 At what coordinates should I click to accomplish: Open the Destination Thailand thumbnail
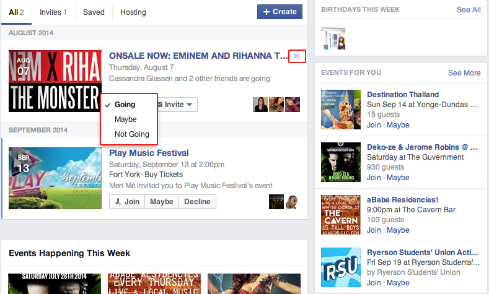tap(341, 110)
